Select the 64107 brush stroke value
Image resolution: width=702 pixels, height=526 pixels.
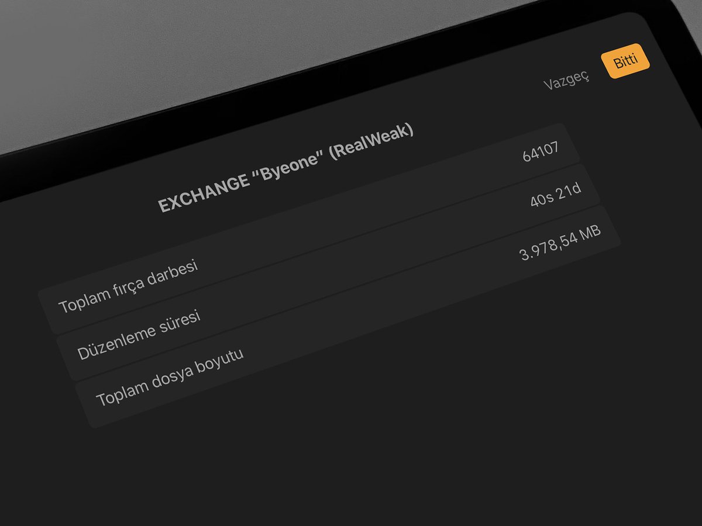tap(541, 152)
